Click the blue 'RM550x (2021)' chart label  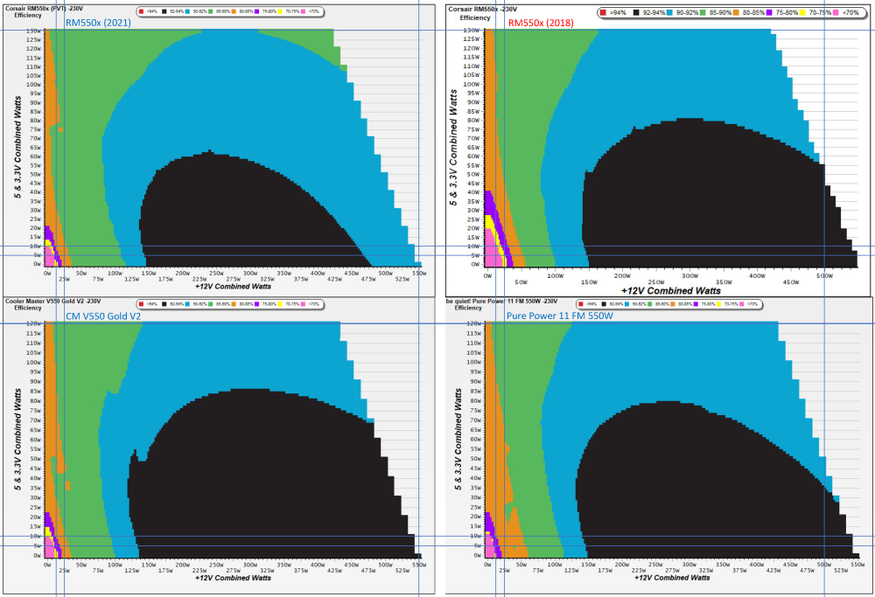click(98, 23)
